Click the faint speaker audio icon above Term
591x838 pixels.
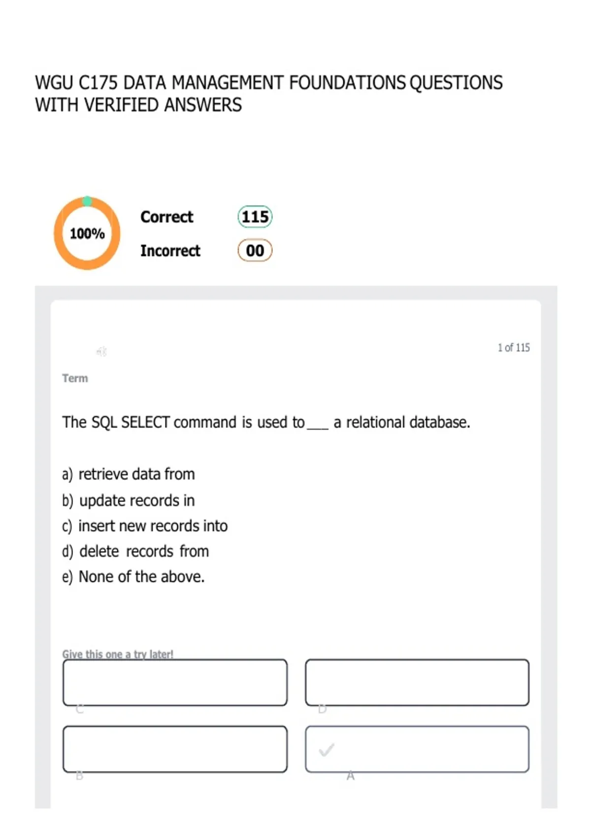click(101, 351)
